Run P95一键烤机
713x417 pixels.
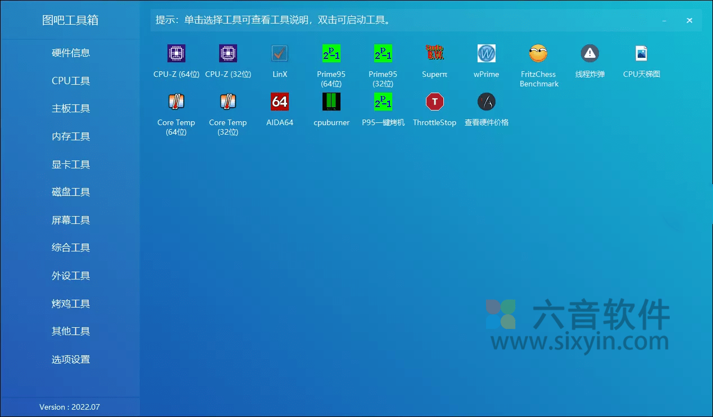383,102
